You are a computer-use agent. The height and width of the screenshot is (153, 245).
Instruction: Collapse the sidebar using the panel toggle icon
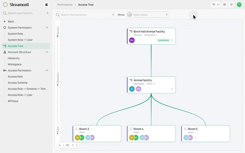[47, 5]
